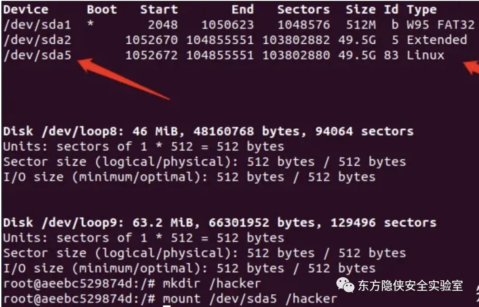Click the mkdir /hacker command
The height and width of the screenshot is (307, 479).
(211, 284)
